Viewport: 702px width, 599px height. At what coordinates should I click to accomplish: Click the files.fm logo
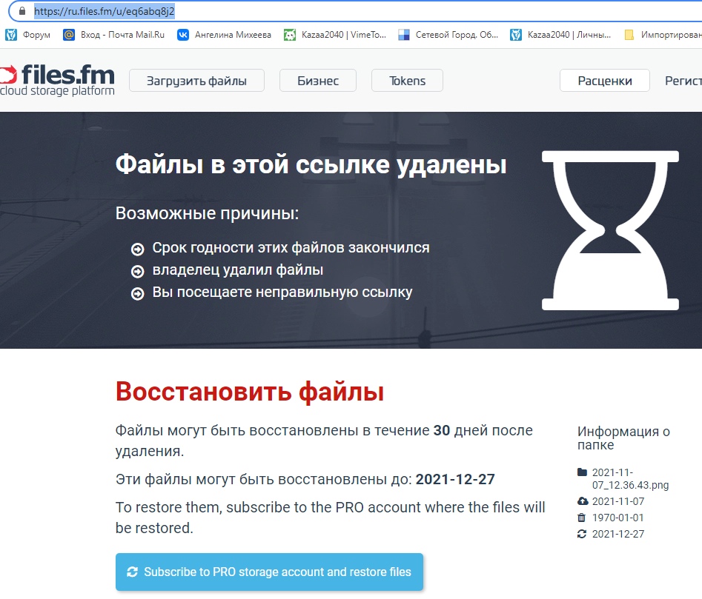[58, 81]
